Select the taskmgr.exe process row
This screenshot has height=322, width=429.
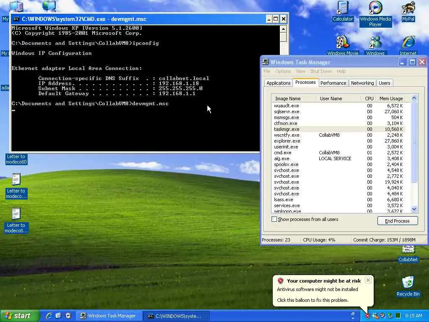pyautogui.click(x=339, y=129)
